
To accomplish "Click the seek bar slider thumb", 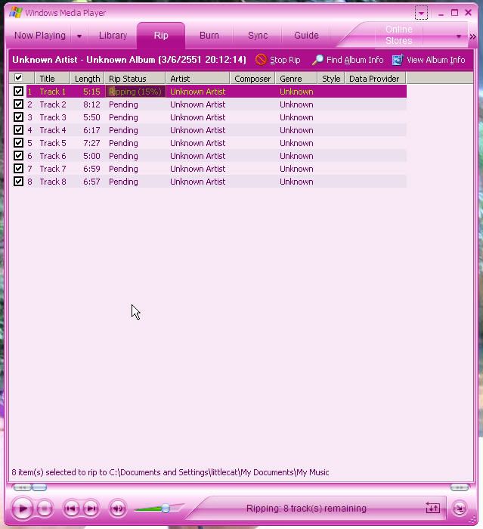I will tap(39, 487).
